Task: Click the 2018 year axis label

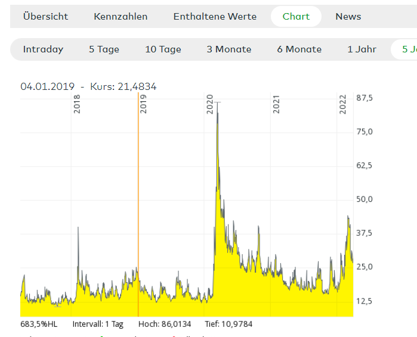Action: coord(77,105)
